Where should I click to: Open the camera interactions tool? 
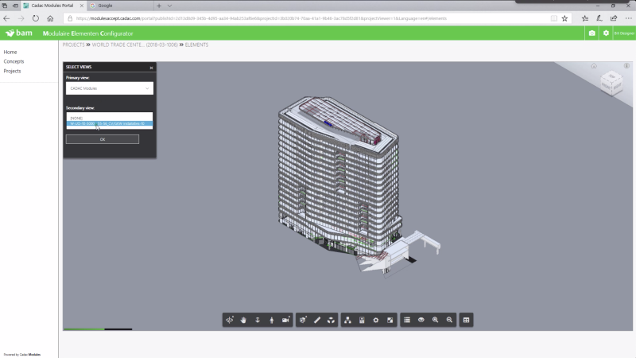[x=285, y=320]
